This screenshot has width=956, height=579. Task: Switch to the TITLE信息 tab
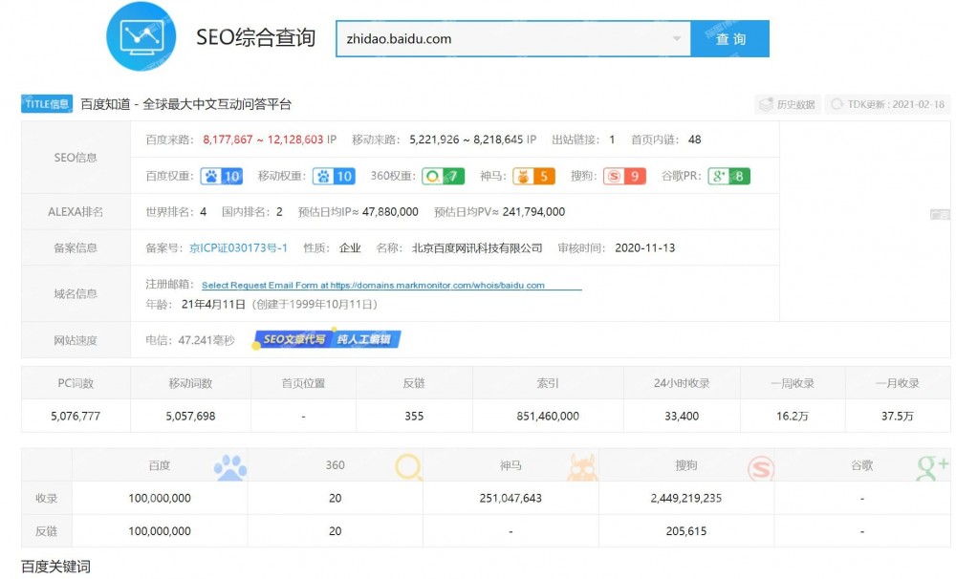47,103
